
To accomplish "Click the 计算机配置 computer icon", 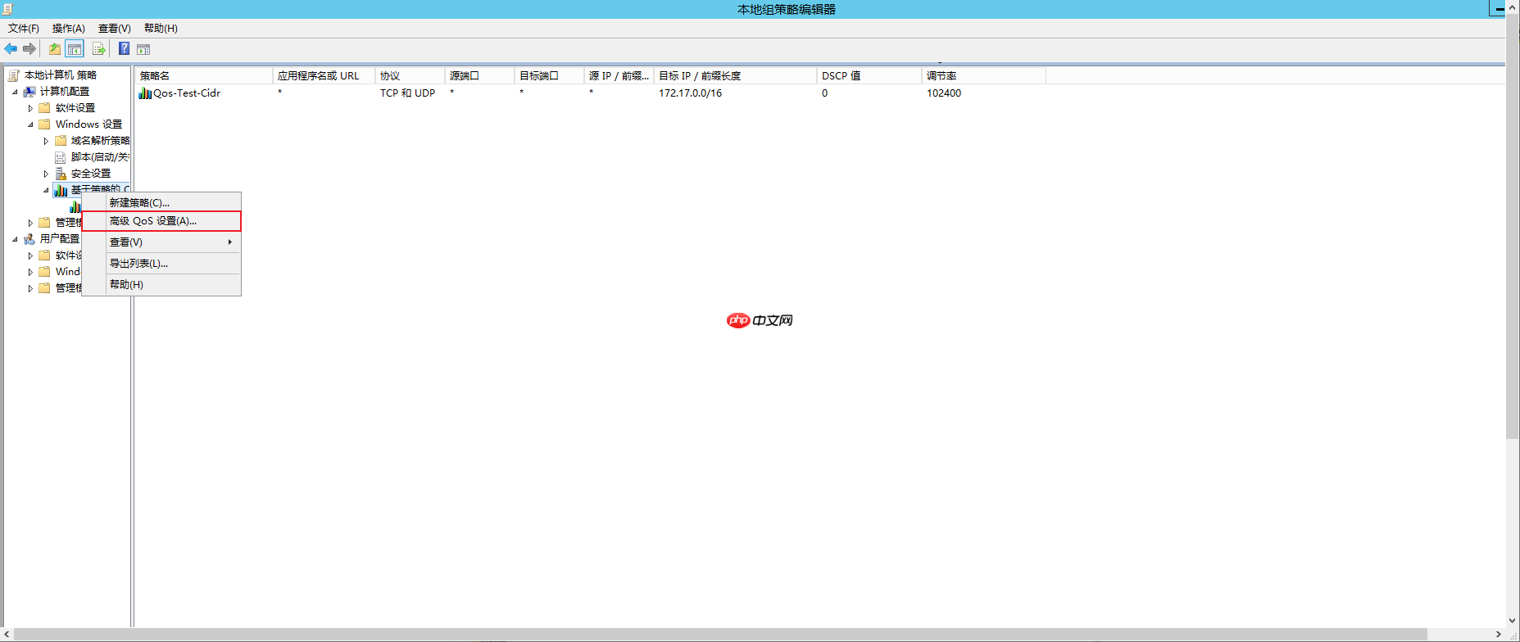I will pyautogui.click(x=29, y=92).
